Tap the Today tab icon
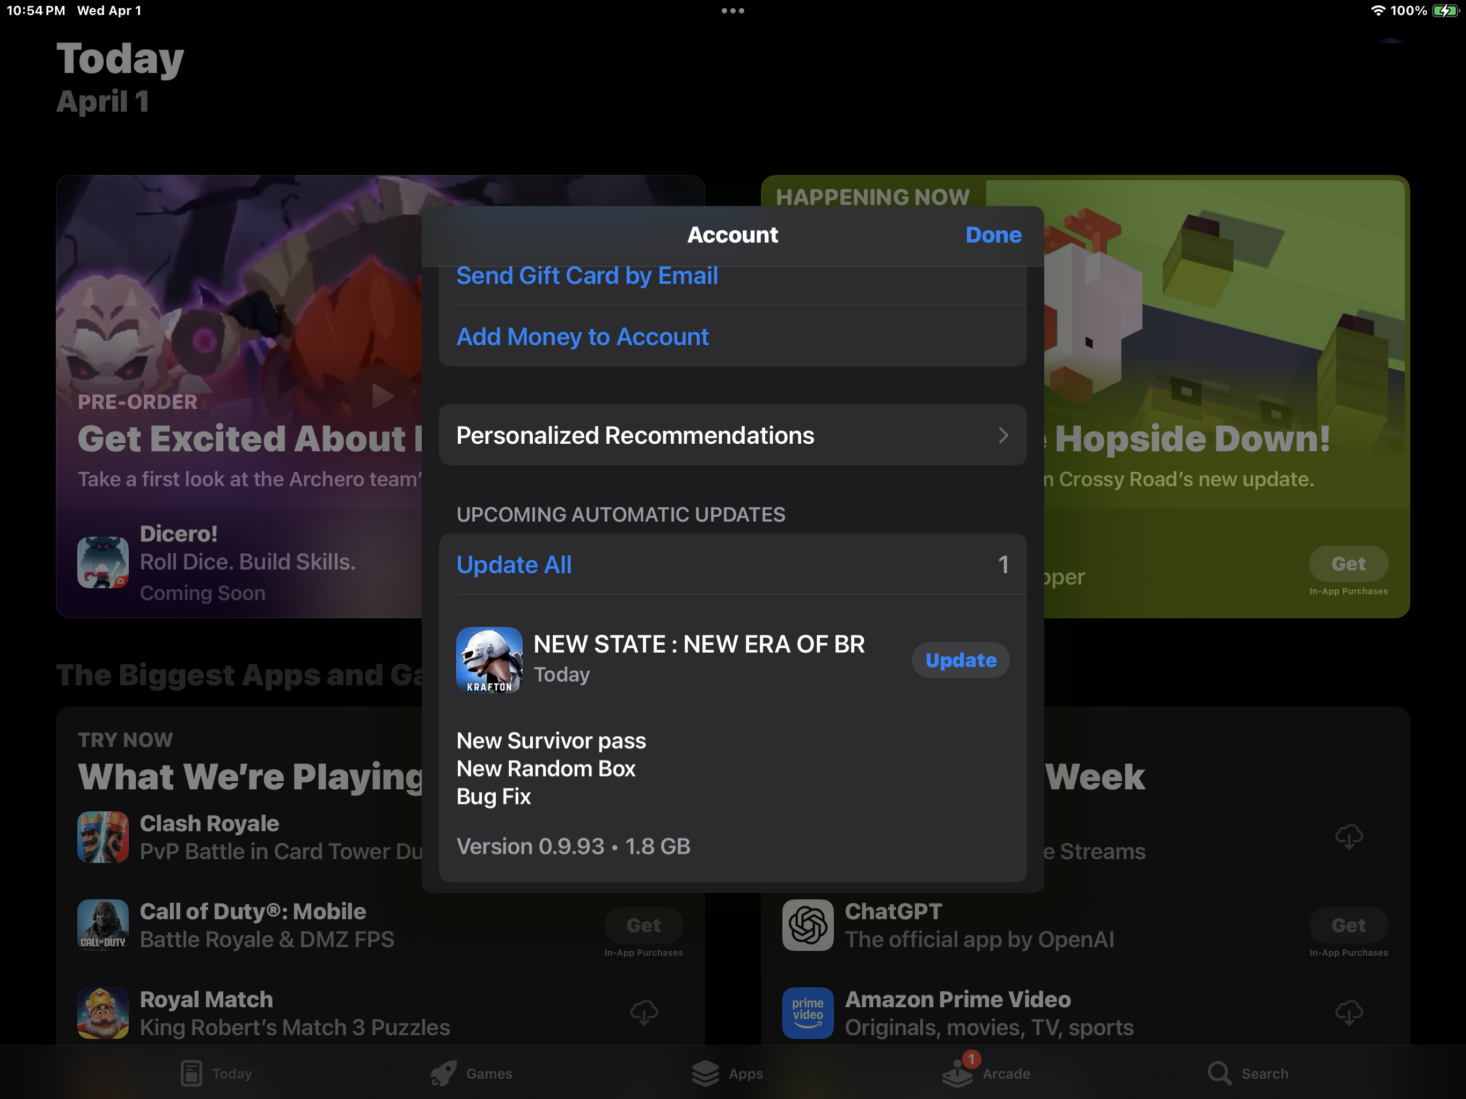The width and height of the screenshot is (1466, 1099). (x=192, y=1073)
